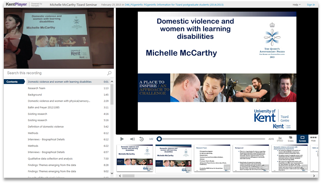Click the presenter camera video panel
This screenshot has width=322, height=184.
pyautogui.click(x=59, y=38)
